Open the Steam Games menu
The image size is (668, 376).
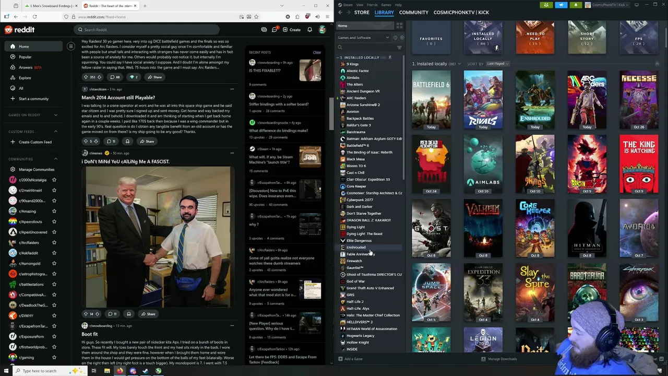(386, 5)
